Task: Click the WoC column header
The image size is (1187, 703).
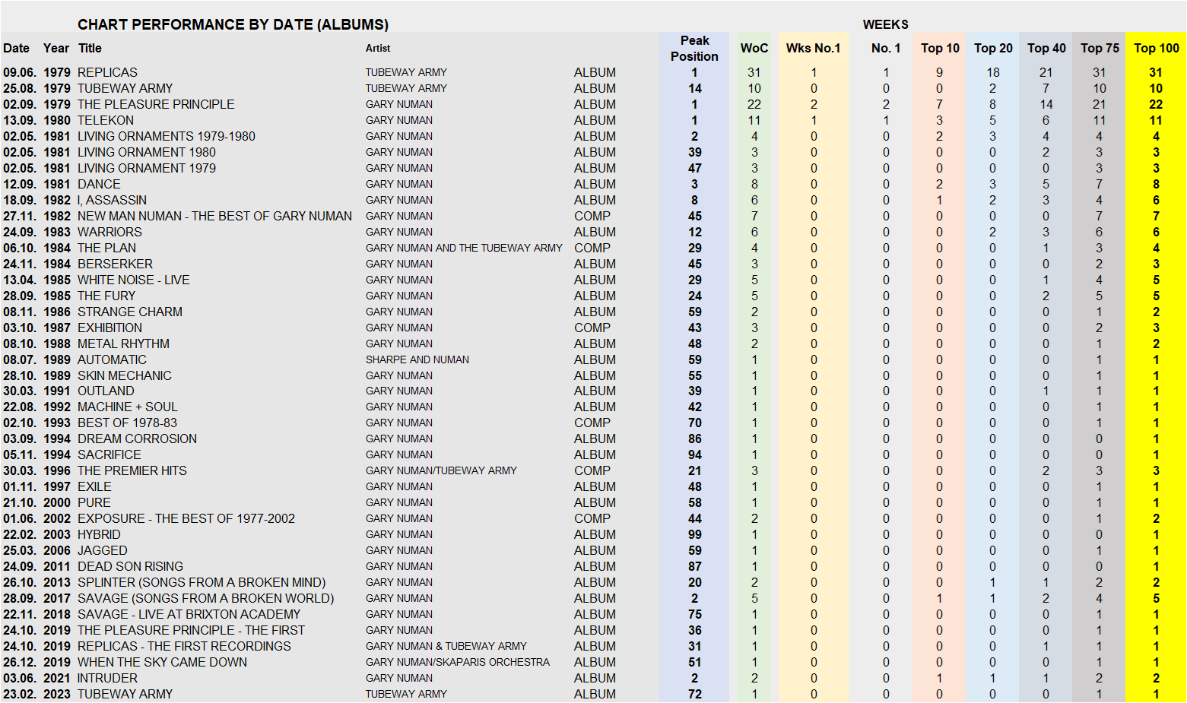Action: (x=754, y=48)
